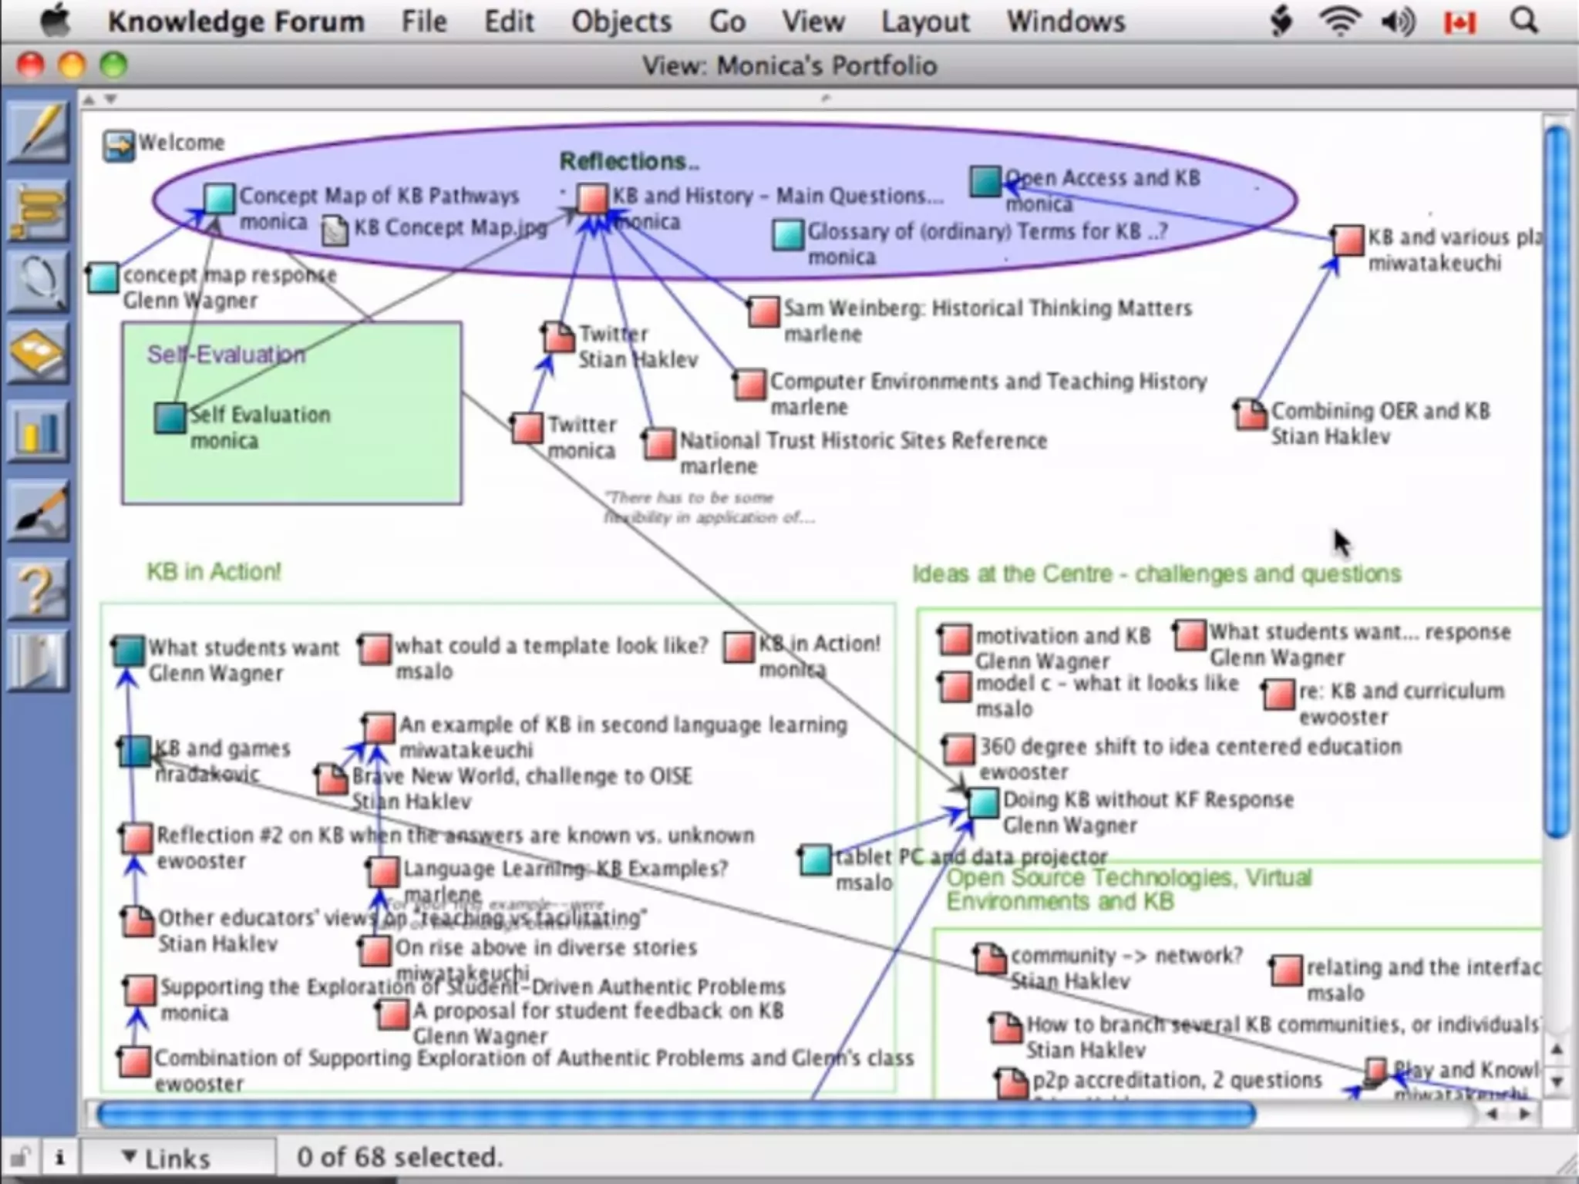1579x1184 pixels.
Task: Click the pencil new note tool
Action: [x=39, y=133]
